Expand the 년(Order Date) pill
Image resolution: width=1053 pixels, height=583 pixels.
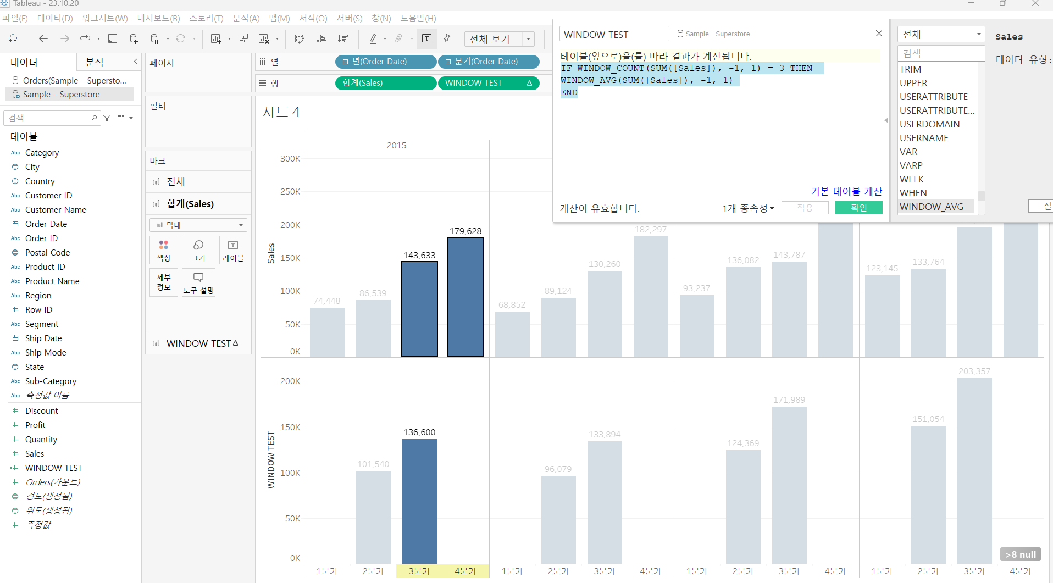(345, 62)
